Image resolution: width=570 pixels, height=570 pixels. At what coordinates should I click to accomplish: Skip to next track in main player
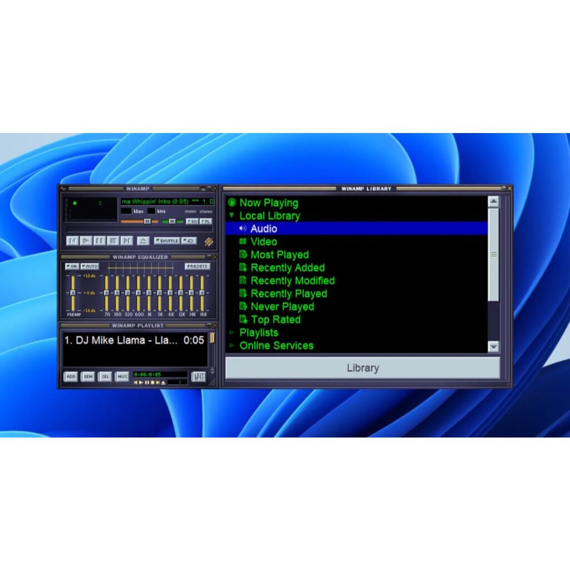click(126, 240)
